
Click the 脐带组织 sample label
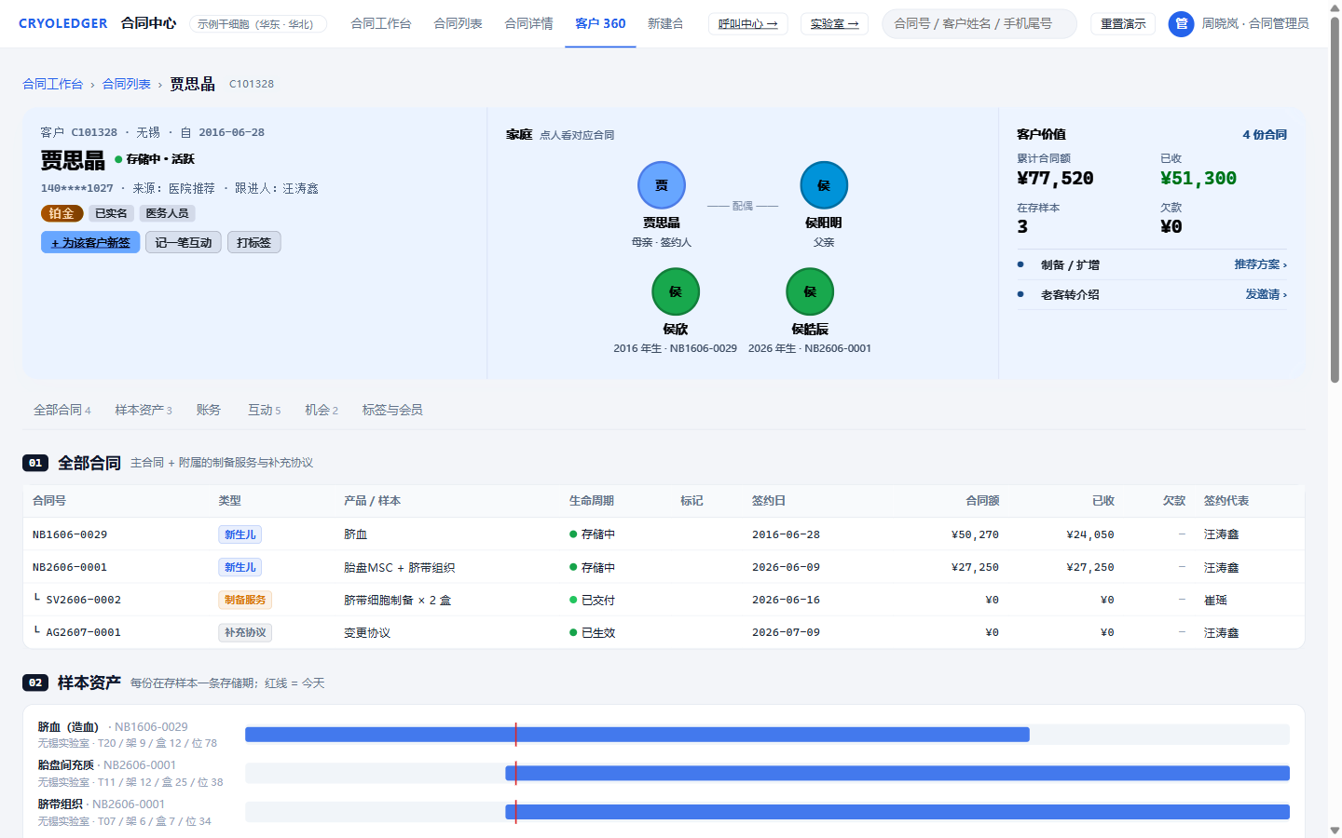pyautogui.click(x=61, y=804)
